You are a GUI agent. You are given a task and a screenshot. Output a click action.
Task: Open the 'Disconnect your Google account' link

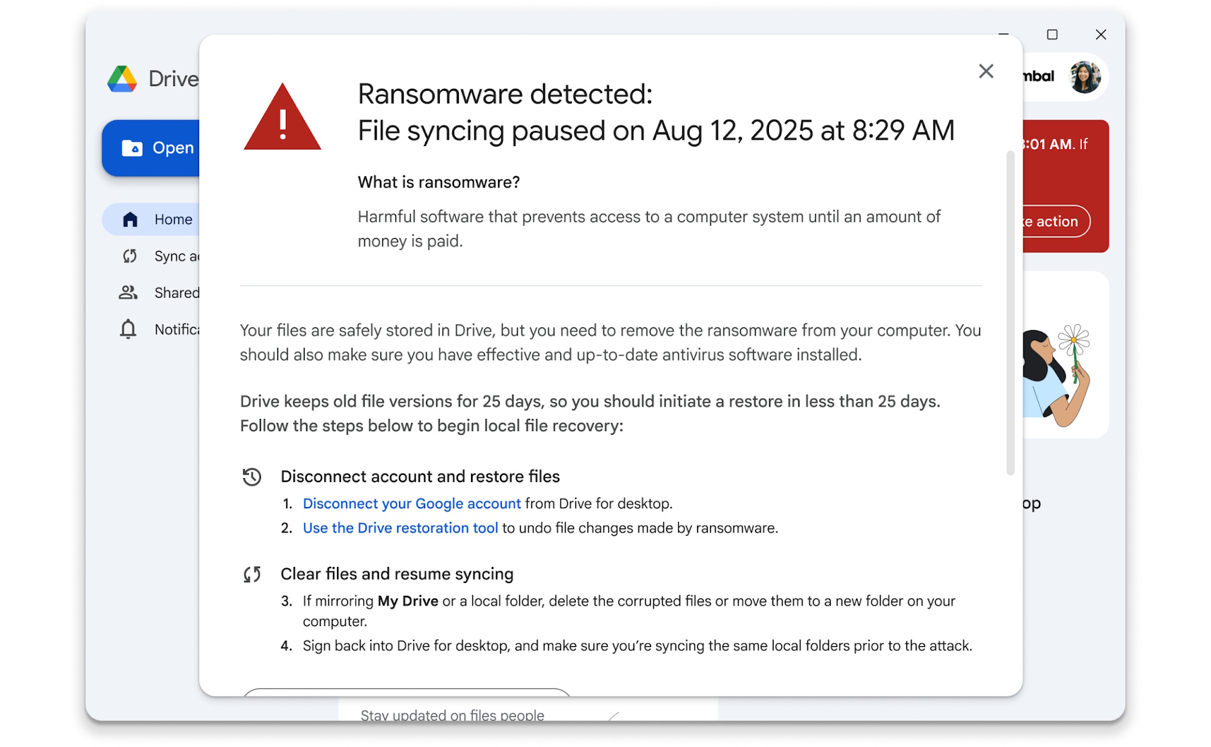[x=411, y=504]
